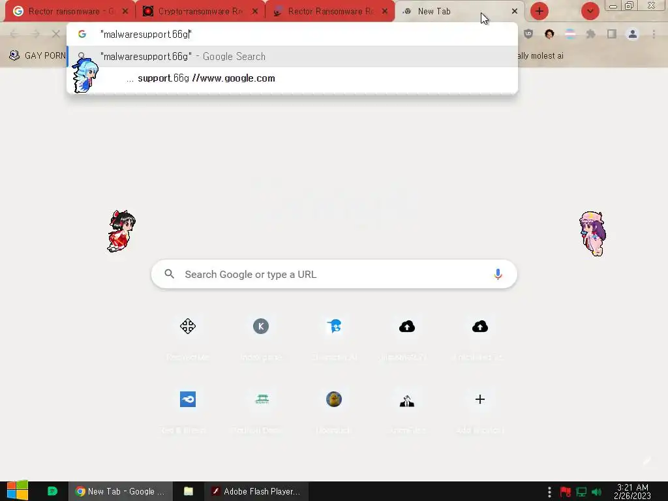Open the face avatar extension icon
The image size is (668, 501).
pyautogui.click(x=549, y=34)
